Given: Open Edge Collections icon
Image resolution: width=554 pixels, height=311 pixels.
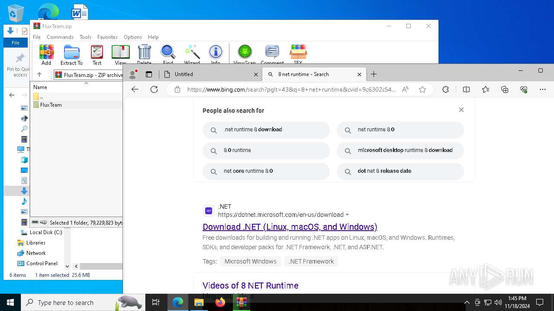Looking at the screenshot, I should coord(505,89).
